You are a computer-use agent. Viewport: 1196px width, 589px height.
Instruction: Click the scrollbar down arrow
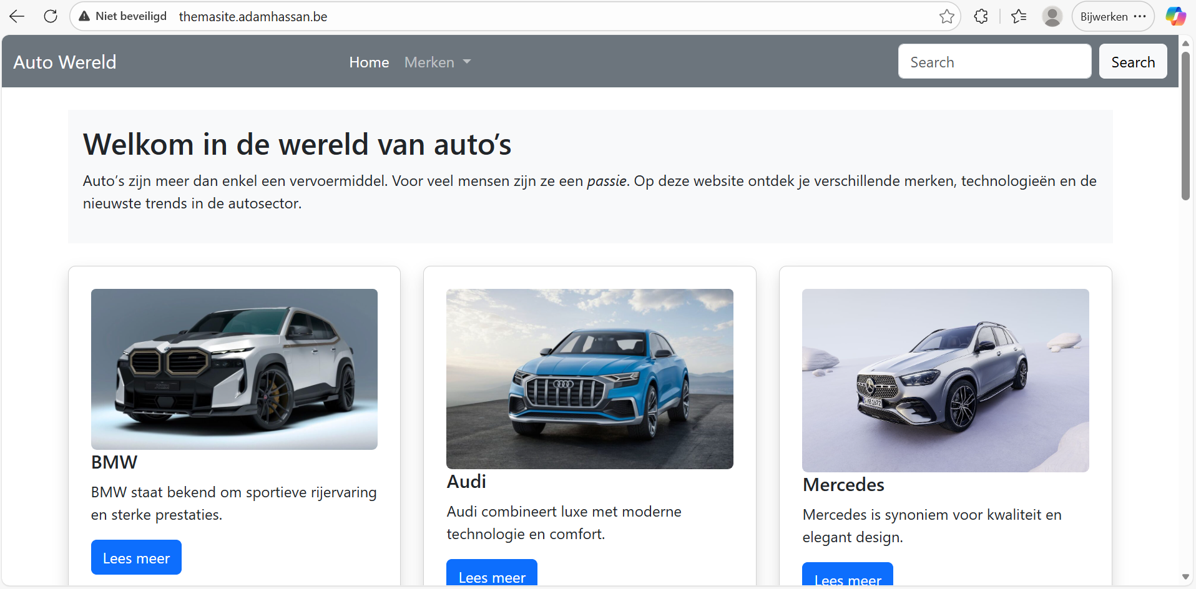(x=1185, y=577)
